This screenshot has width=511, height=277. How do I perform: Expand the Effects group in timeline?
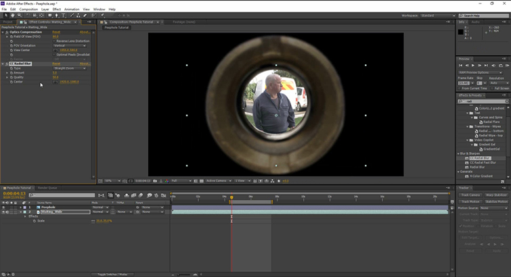tap(25, 216)
